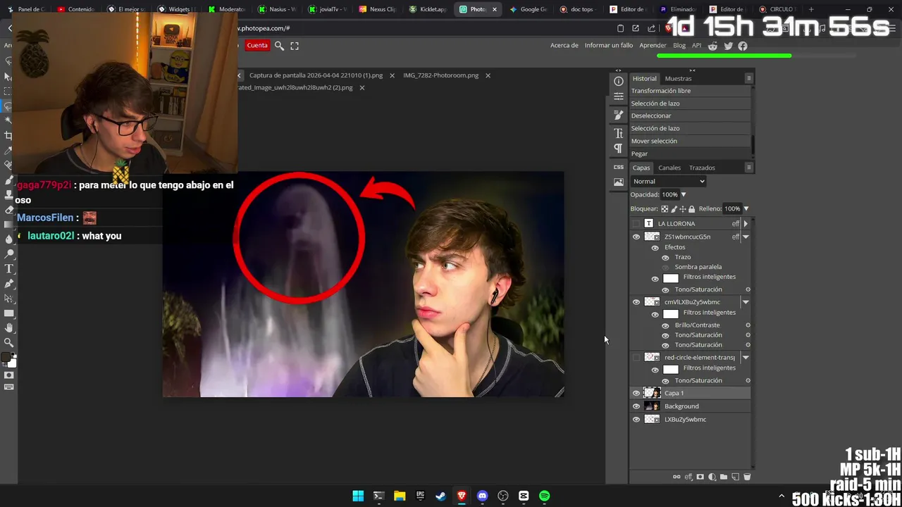Viewport: 902px width, 507px height.
Task: Open the Historial panel menu icon
Action: tap(749, 78)
